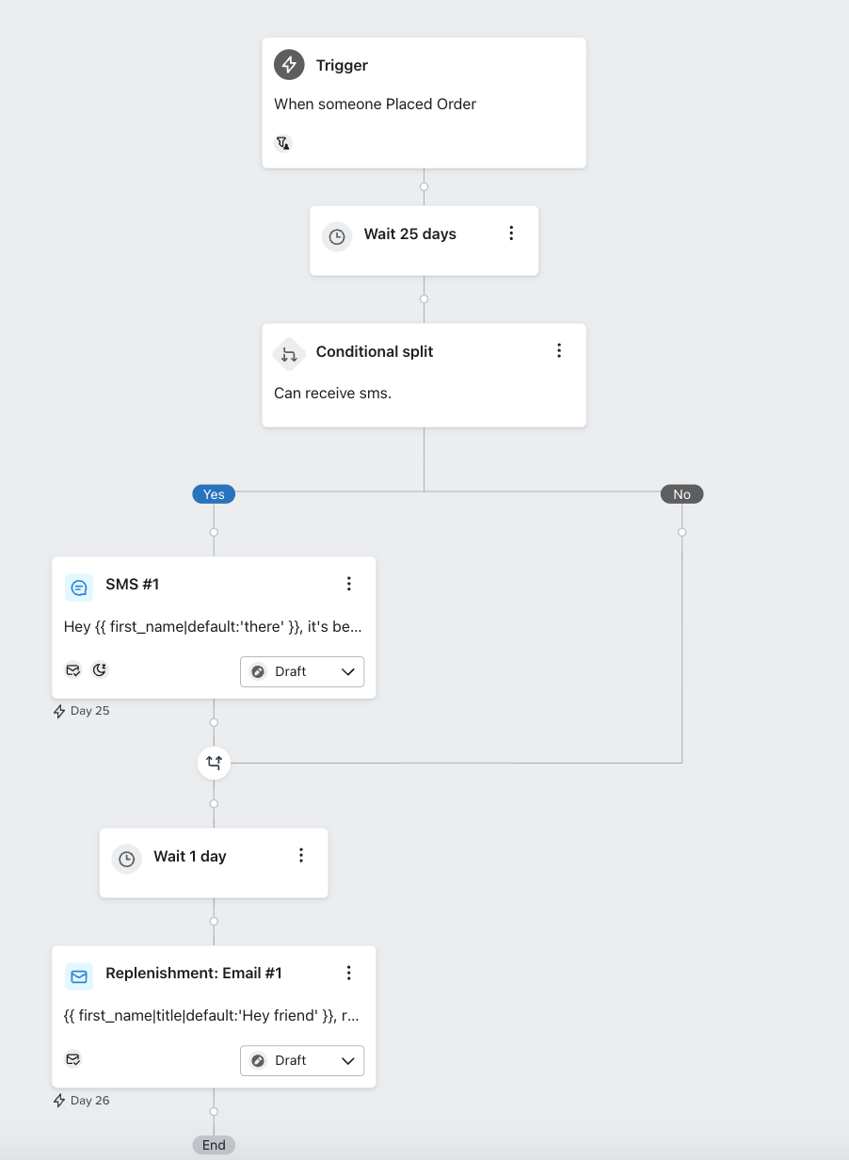The image size is (849, 1160).
Task: Select the No branch label
Action: point(681,494)
